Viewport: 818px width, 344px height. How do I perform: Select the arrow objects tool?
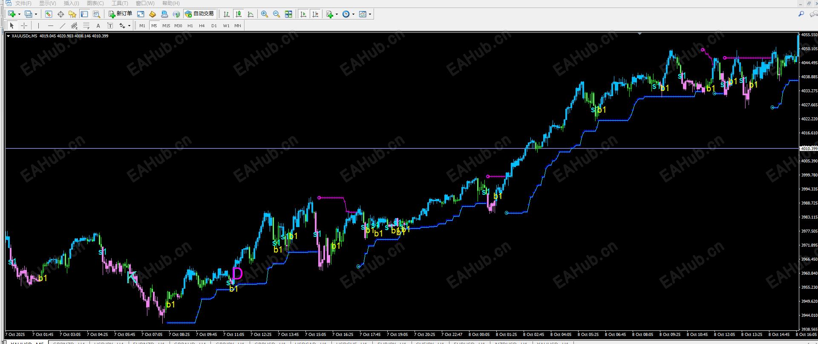[122, 26]
